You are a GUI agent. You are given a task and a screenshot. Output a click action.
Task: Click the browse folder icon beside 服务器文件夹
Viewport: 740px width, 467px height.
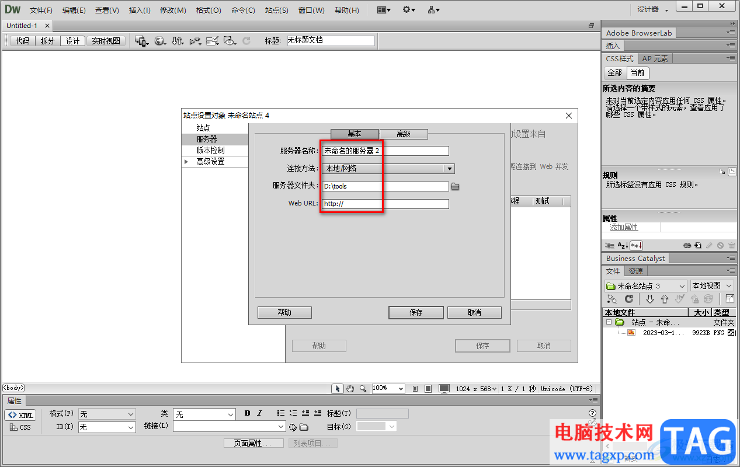(456, 187)
